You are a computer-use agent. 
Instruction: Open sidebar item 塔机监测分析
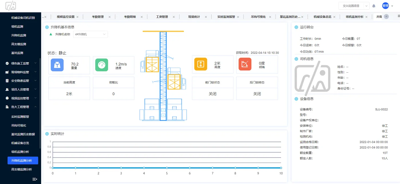[20, 152]
